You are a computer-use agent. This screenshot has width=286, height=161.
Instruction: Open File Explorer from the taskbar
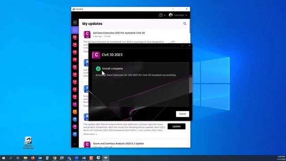pos(25,158)
